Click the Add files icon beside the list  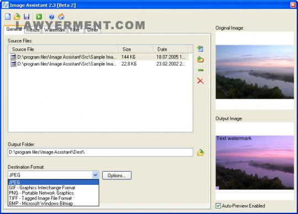[200, 48]
